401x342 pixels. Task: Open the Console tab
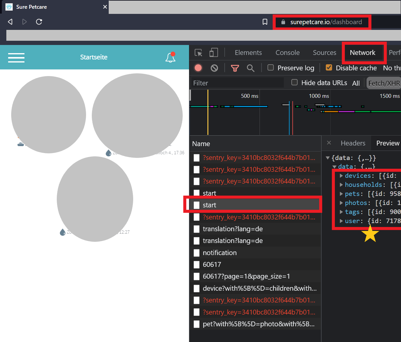[x=287, y=53]
